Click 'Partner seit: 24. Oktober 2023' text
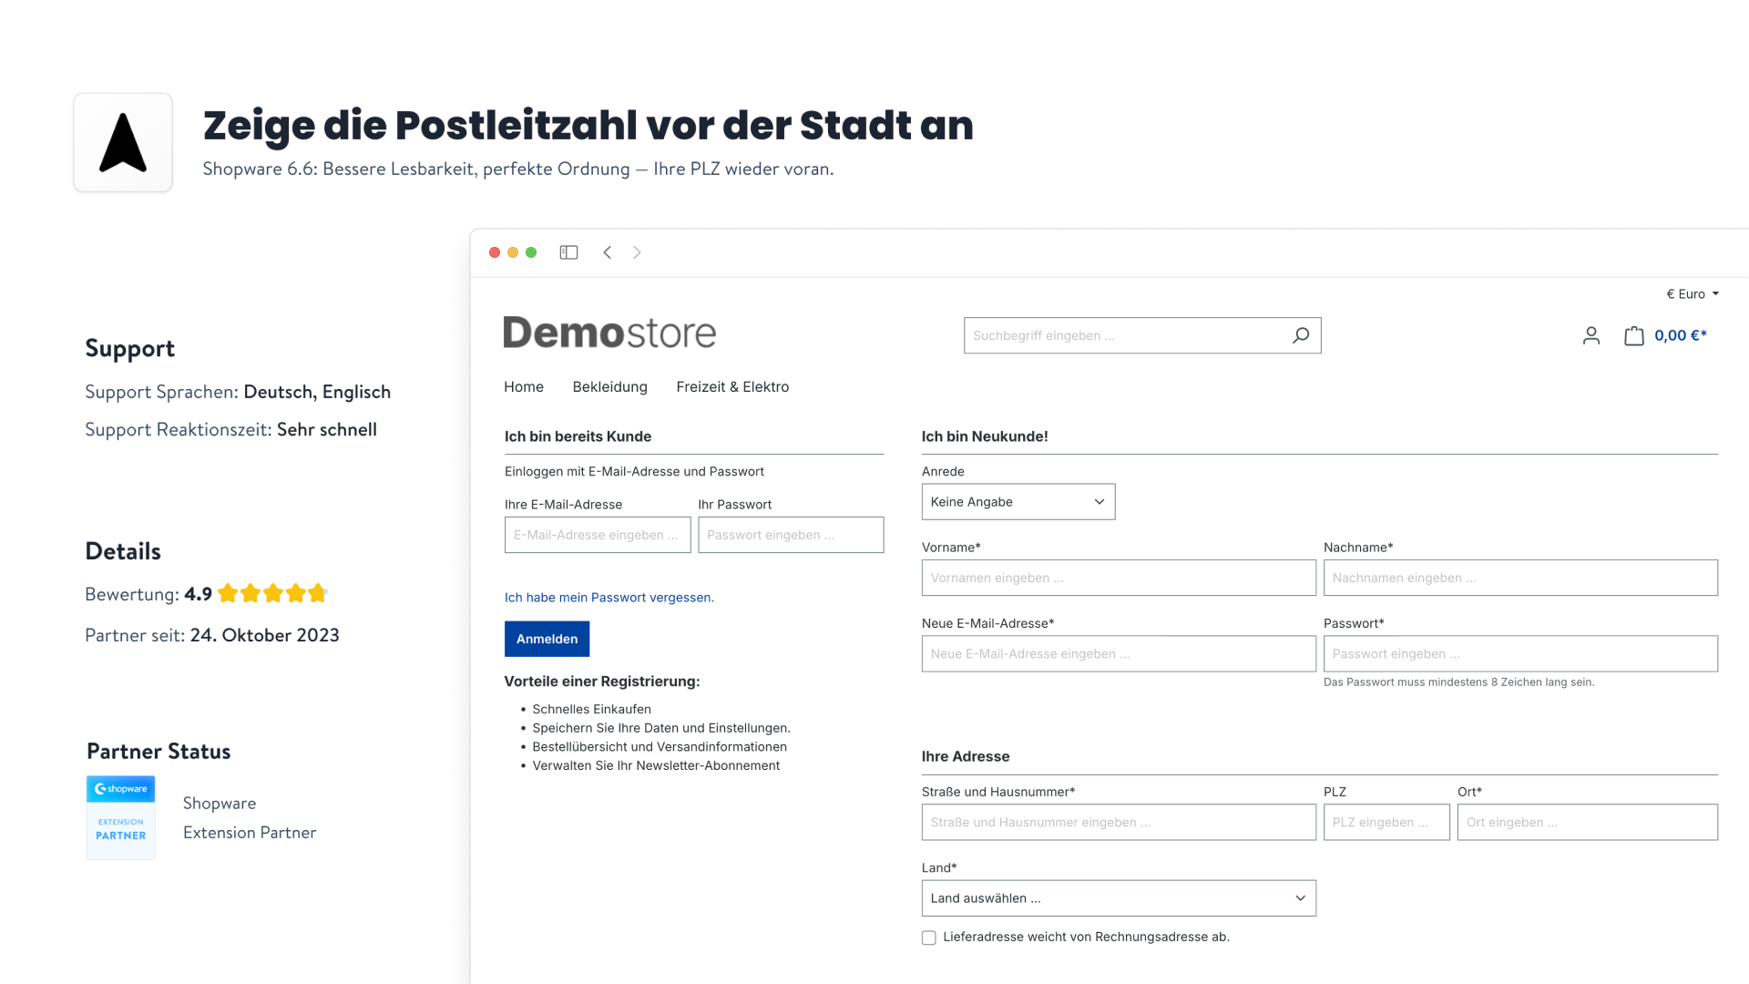Image resolution: width=1749 pixels, height=984 pixels. click(212, 635)
